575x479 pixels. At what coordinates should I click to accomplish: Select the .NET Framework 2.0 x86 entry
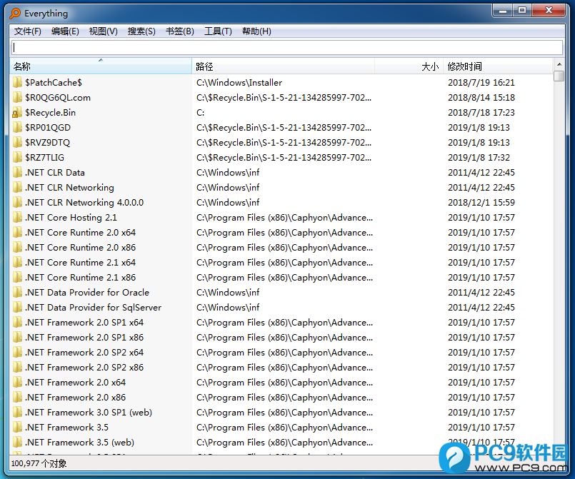pyautogui.click(x=75, y=398)
